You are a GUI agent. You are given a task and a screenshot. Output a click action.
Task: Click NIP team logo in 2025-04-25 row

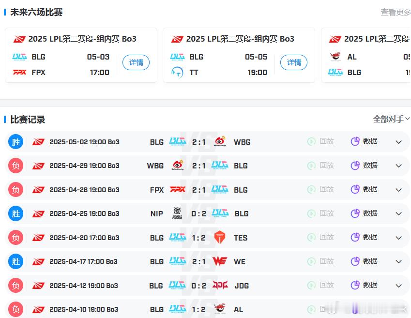click(177, 213)
